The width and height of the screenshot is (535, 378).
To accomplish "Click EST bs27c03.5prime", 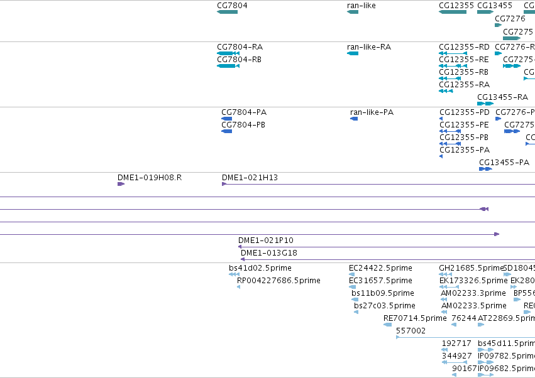I will [385, 306].
